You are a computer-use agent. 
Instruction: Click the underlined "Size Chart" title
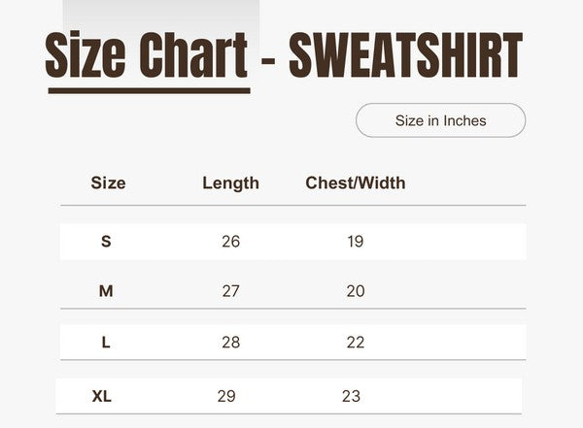pos(146,56)
